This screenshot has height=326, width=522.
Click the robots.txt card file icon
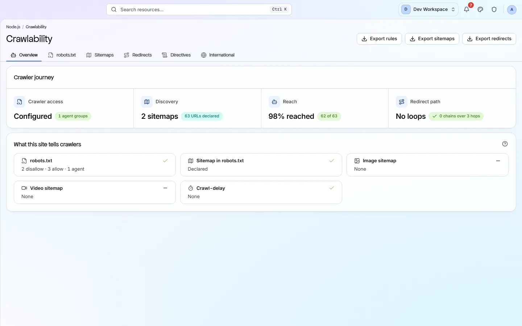coord(24,161)
